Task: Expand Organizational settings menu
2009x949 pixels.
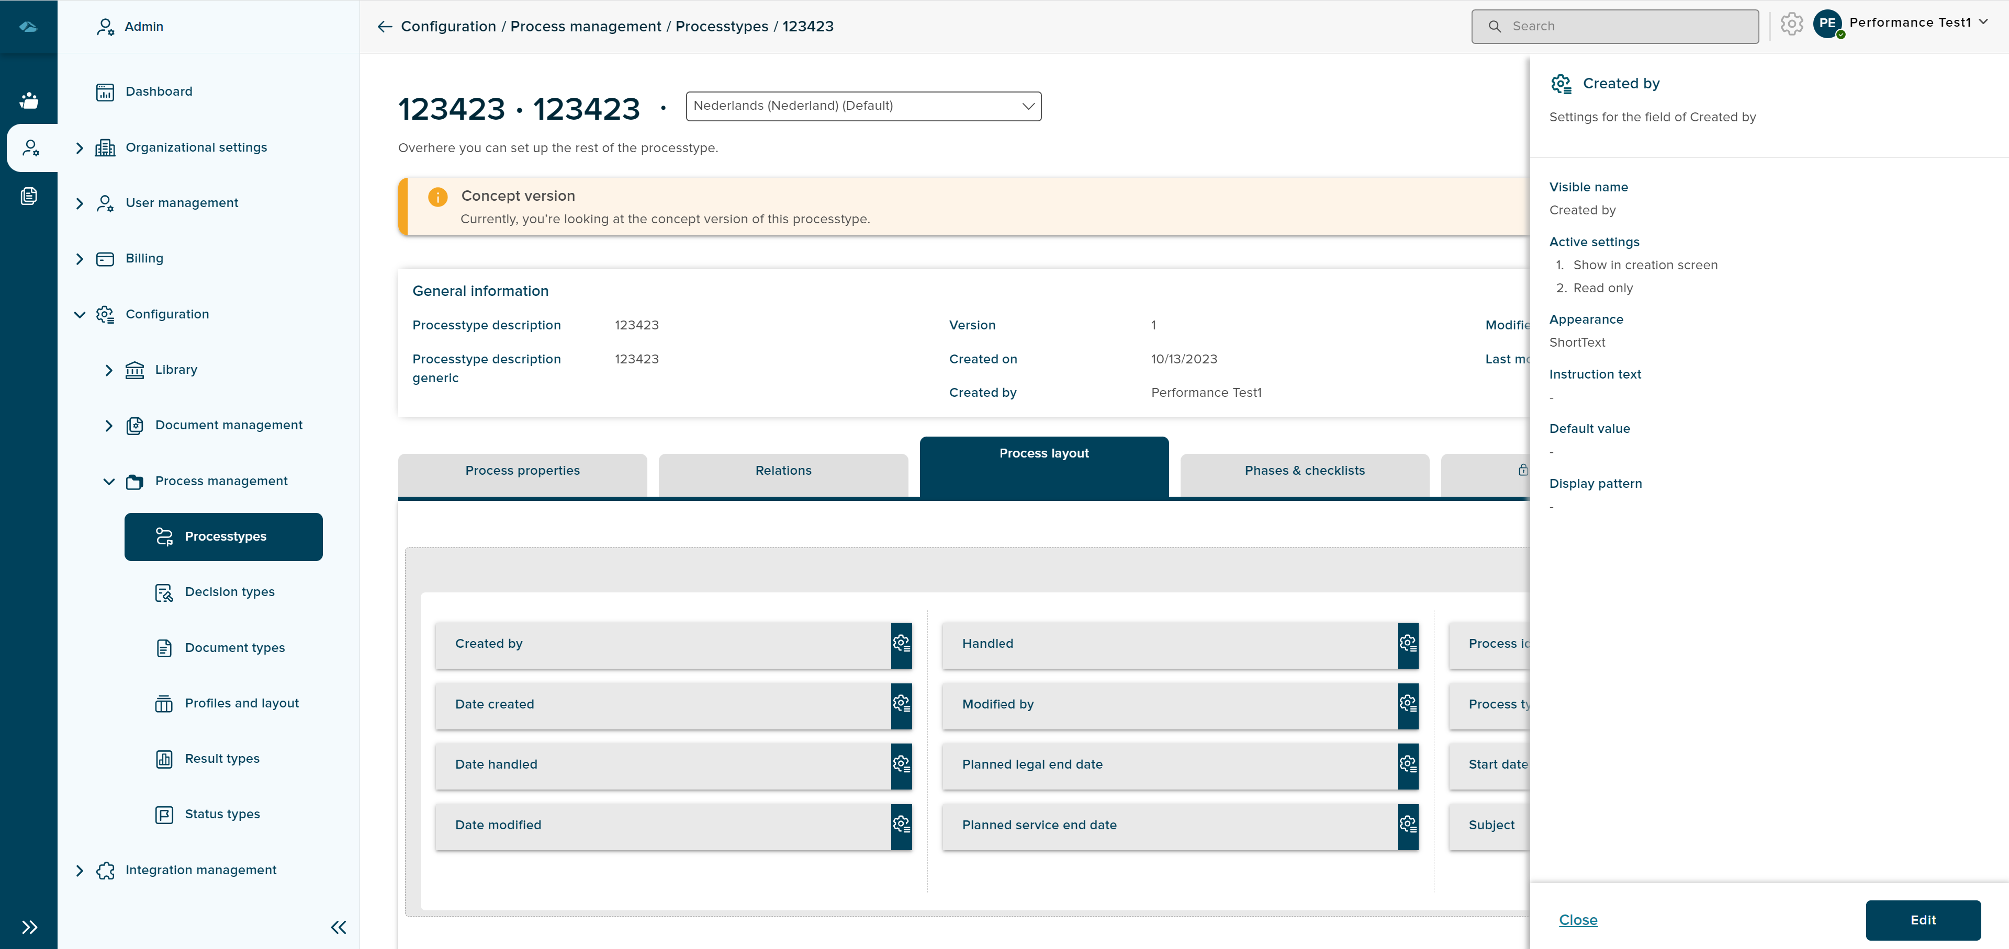Action: click(80, 148)
